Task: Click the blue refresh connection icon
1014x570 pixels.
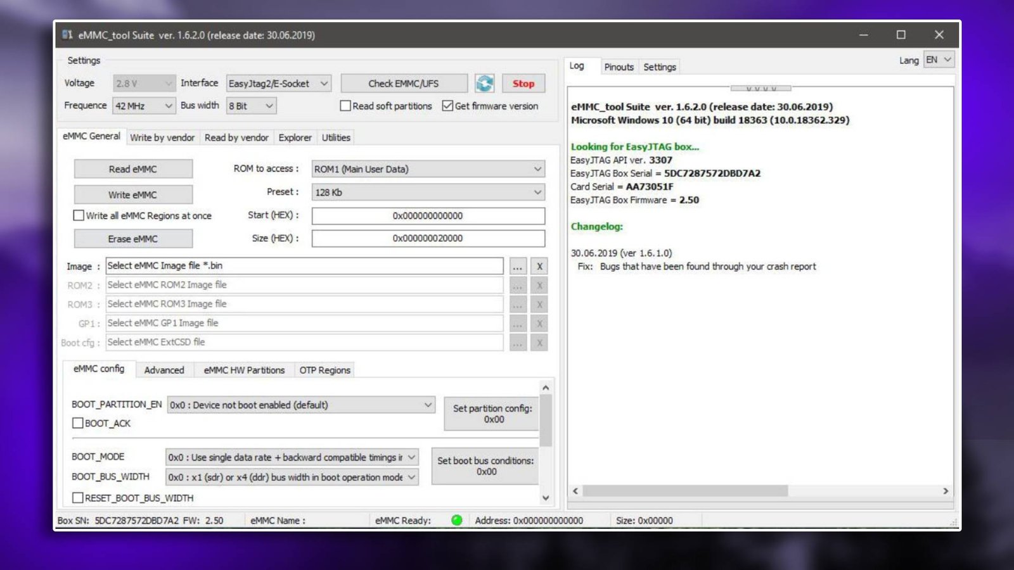Action: coord(484,83)
